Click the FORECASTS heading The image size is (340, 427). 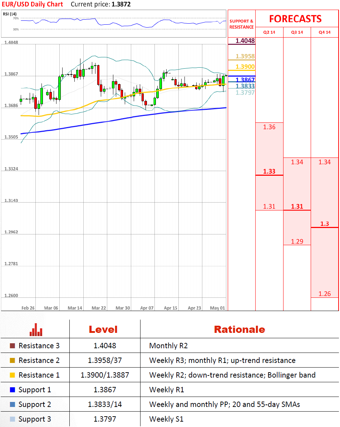pos(295,19)
